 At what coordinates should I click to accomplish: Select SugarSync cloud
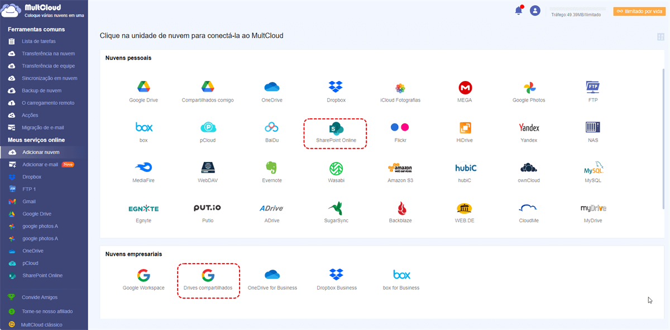[336, 212]
